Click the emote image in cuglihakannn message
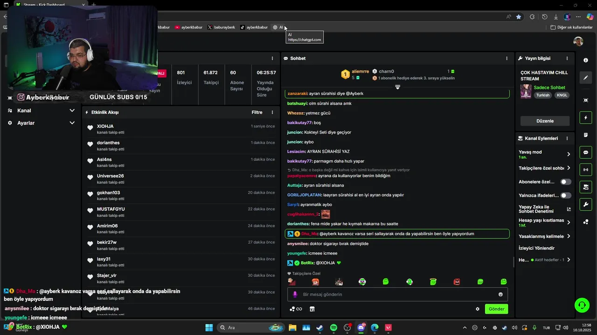 326,214
